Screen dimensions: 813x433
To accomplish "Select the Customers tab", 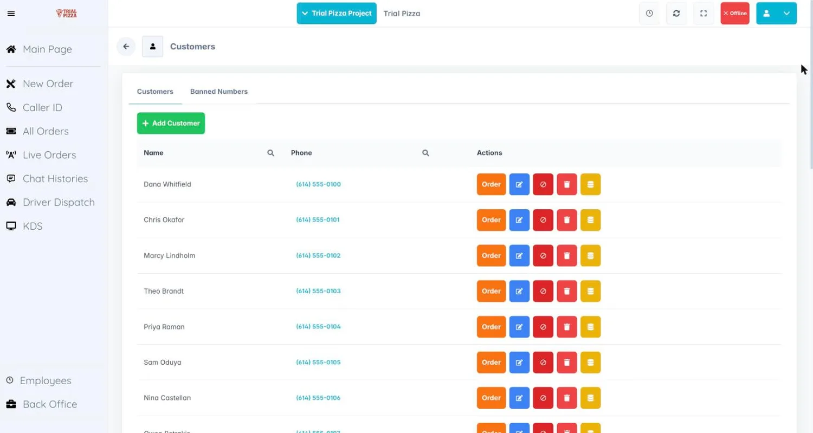I will pyautogui.click(x=155, y=92).
